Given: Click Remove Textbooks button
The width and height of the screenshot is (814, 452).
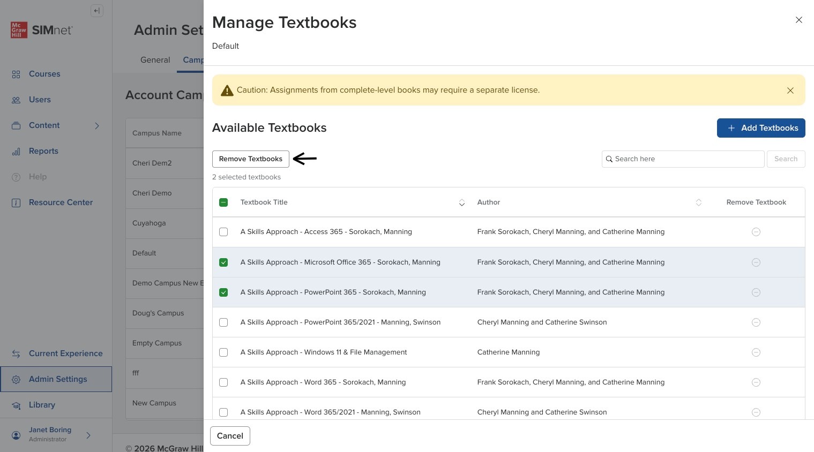Looking at the screenshot, I should [x=251, y=159].
